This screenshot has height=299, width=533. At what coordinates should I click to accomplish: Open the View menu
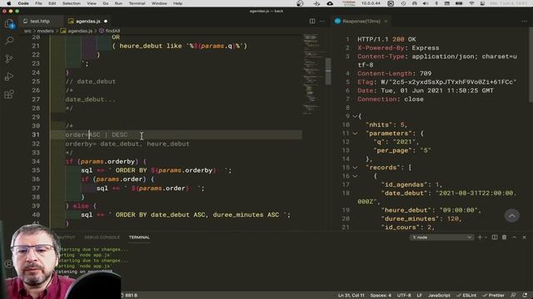92,3
